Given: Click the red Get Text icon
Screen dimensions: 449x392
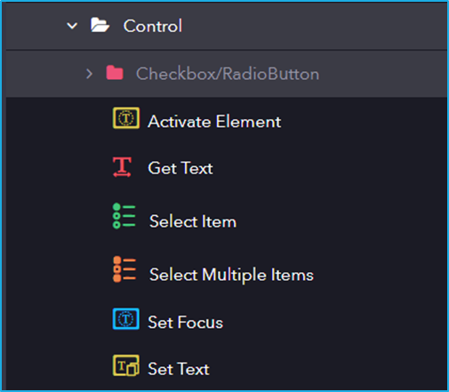Looking at the screenshot, I should point(122,167).
